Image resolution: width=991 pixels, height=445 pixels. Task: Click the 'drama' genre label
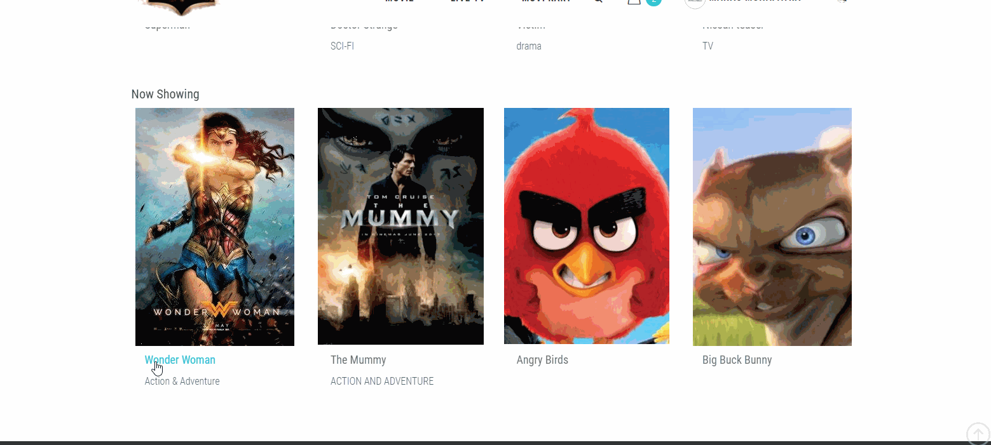(529, 46)
